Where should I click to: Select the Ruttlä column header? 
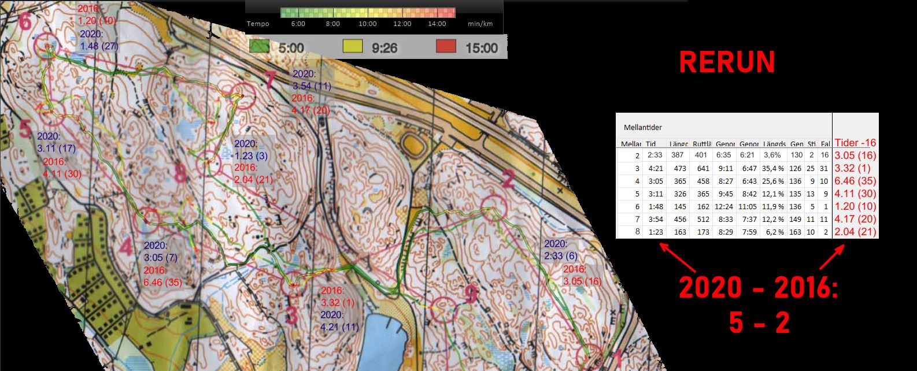pyautogui.click(x=702, y=144)
